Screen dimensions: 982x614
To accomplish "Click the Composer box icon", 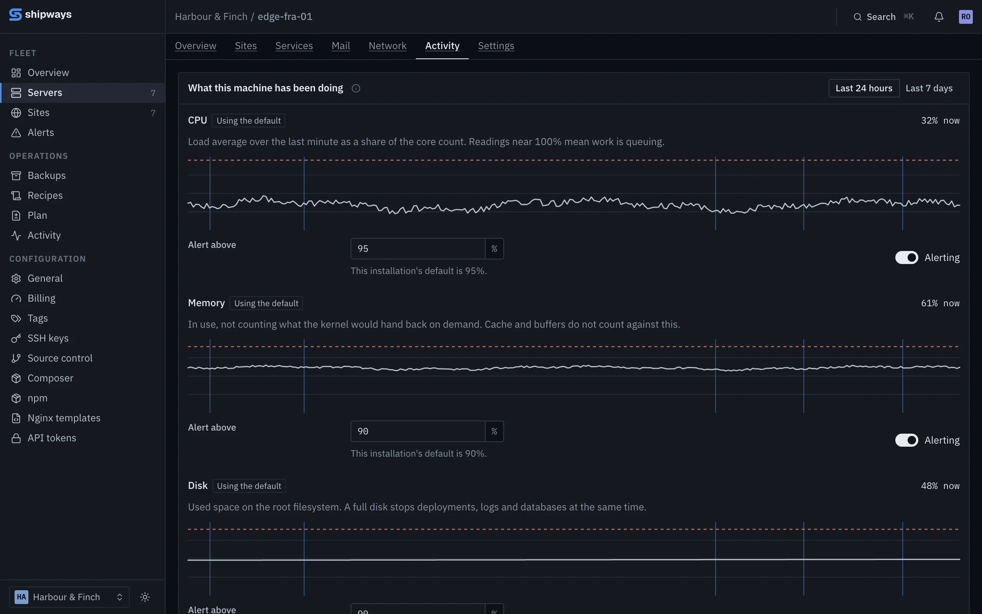I will pyautogui.click(x=16, y=378).
